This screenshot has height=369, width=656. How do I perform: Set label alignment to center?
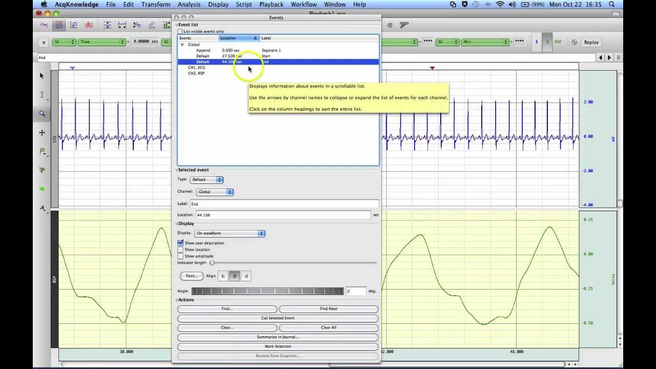[x=234, y=276]
